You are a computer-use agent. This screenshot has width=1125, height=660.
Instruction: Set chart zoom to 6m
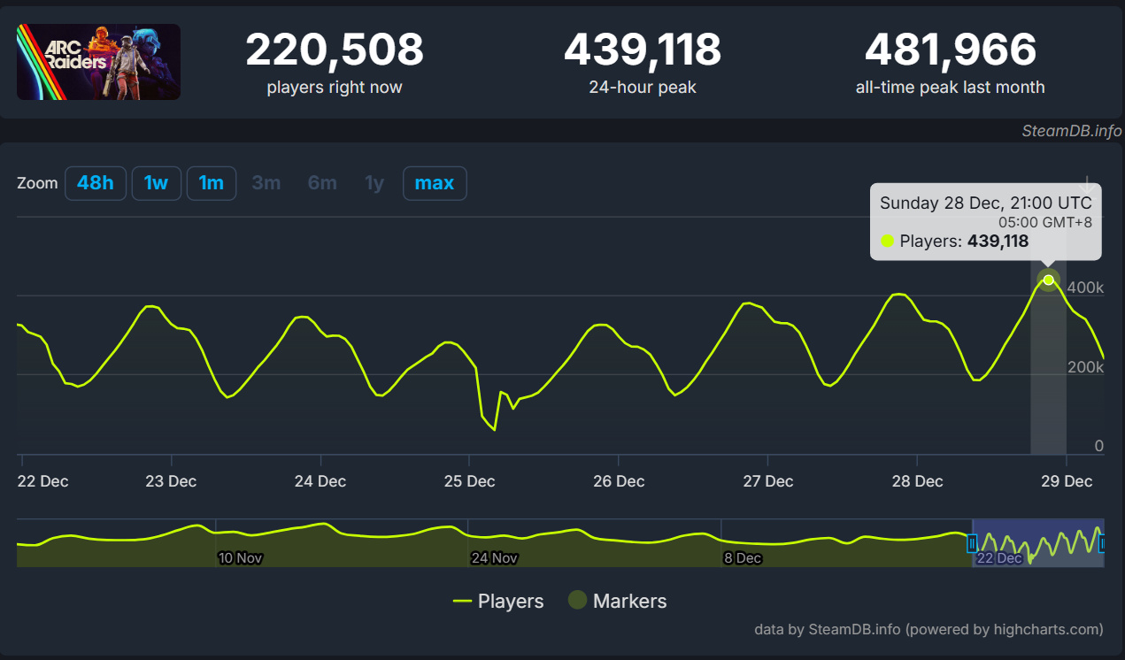point(322,183)
